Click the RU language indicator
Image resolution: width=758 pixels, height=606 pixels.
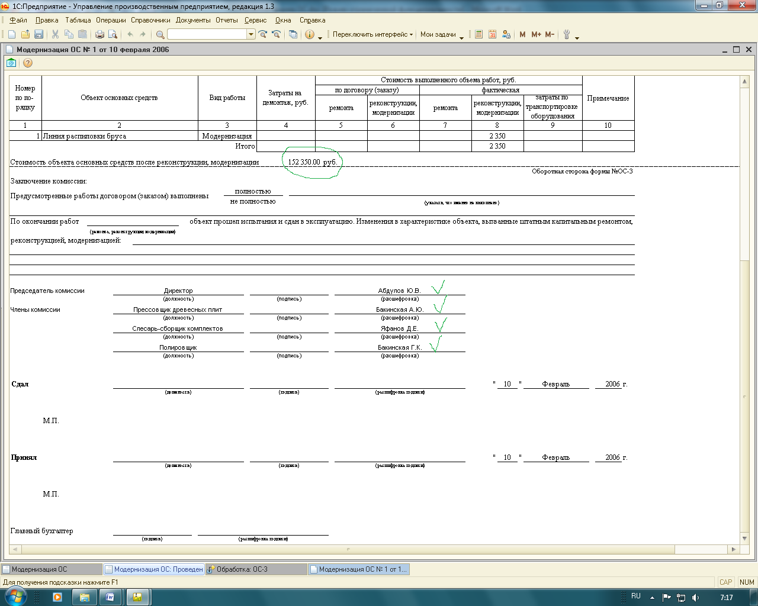click(635, 597)
